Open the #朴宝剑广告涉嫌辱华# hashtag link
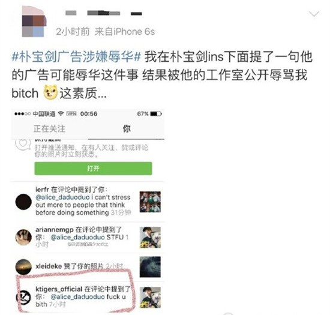The height and width of the screenshot is (315, 330). (76, 57)
